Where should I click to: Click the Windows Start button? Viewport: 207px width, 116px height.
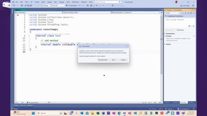(33, 113)
